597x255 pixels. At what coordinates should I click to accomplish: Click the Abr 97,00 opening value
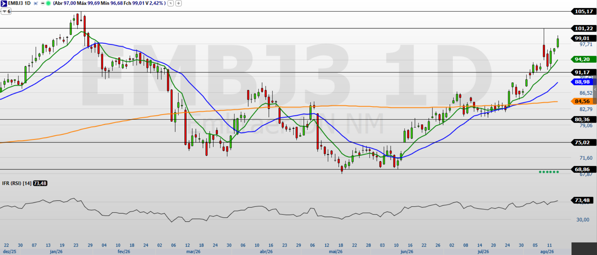65,3
